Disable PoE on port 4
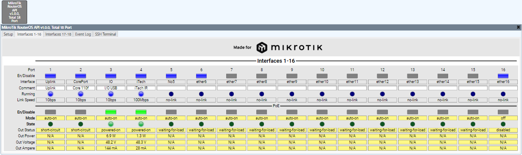 (x=141, y=112)
